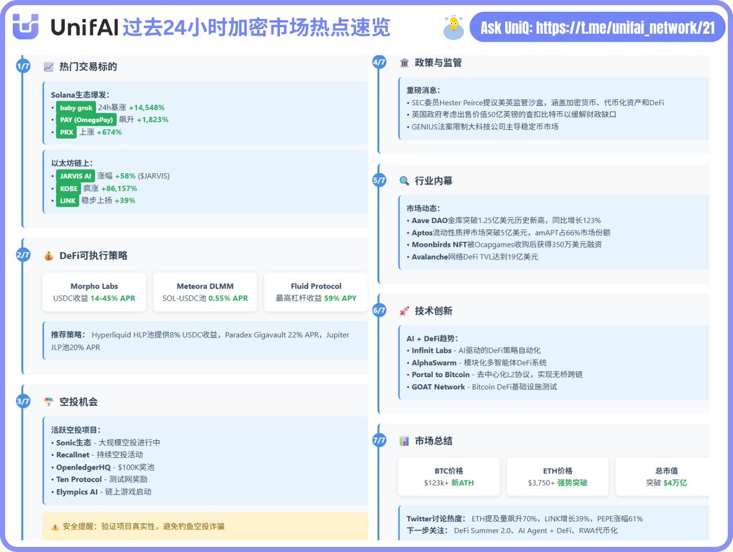
Task: Click the Solana生态爆发 subheading
Action: point(80,95)
